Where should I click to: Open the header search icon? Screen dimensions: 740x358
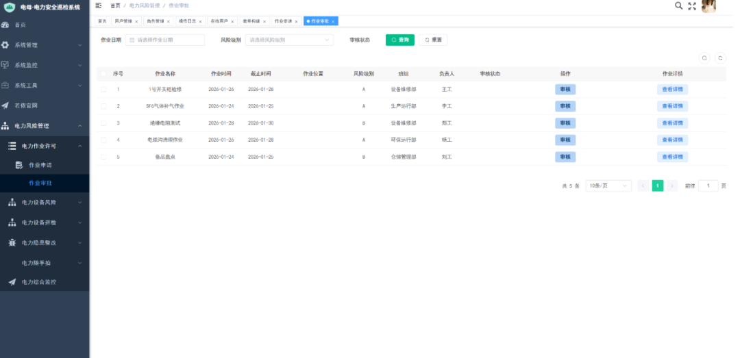point(678,5)
